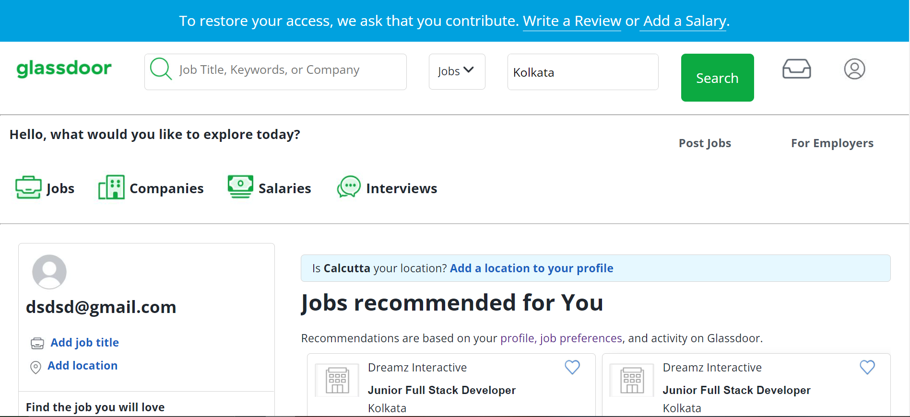This screenshot has height=417, width=910.
Task: Focus the Job Title, Keywords, or Company field
Action: pyautogui.click(x=275, y=71)
